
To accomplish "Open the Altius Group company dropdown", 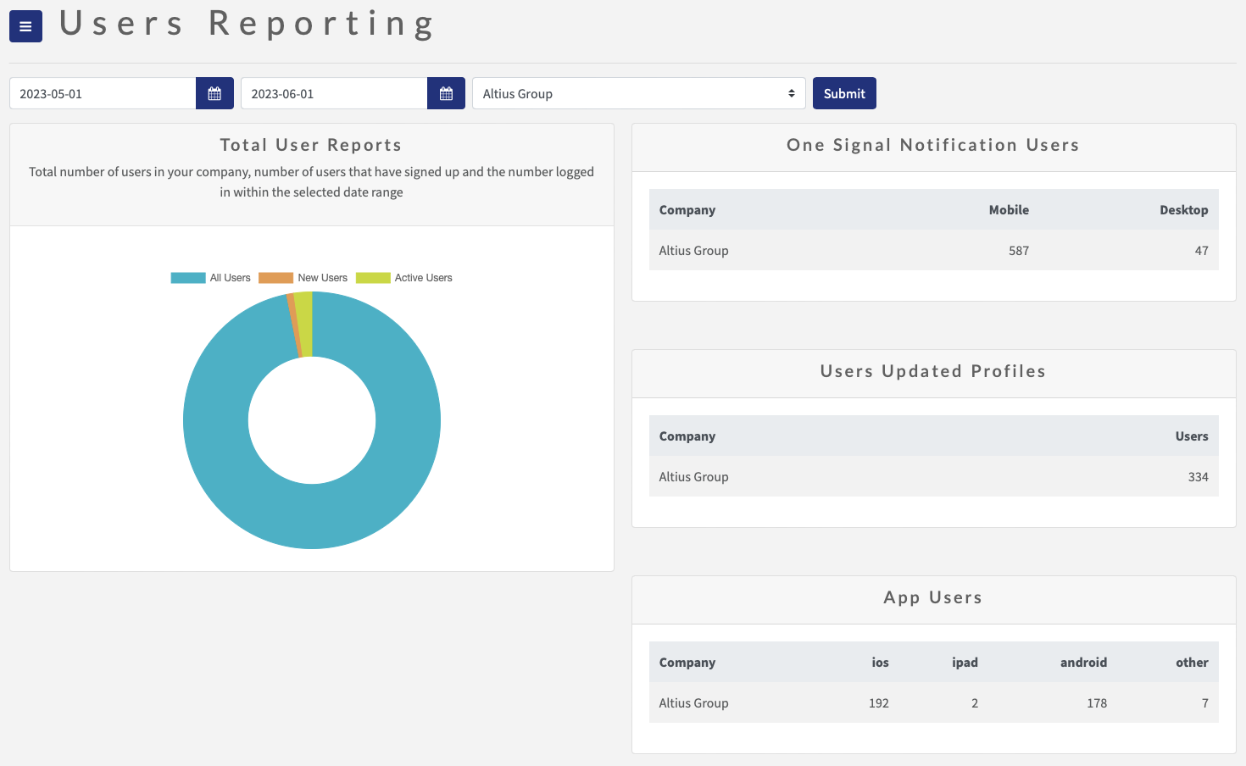I will (x=638, y=93).
